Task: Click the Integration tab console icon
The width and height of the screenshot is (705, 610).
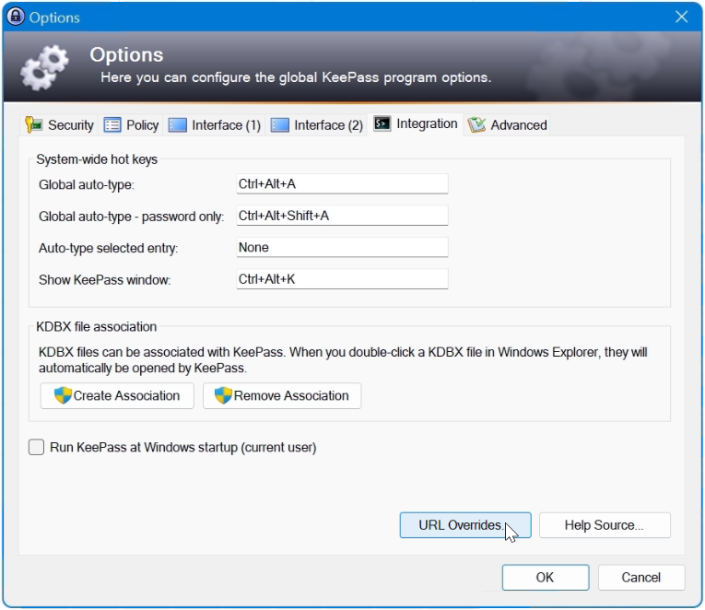Action: click(382, 123)
